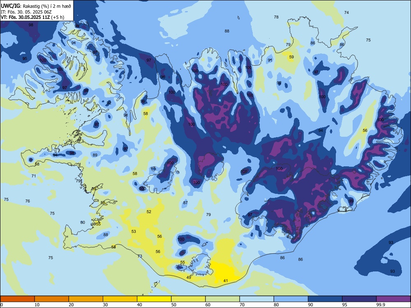Click the purple legend swatch above 99.9
The width and height of the screenshot is (411, 308).
(x=393, y=299)
